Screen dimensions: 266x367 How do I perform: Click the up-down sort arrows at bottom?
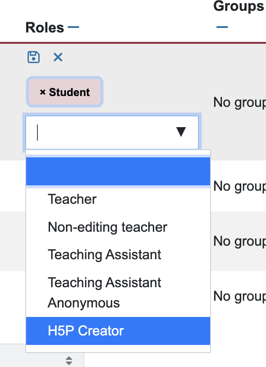pyautogui.click(x=69, y=360)
